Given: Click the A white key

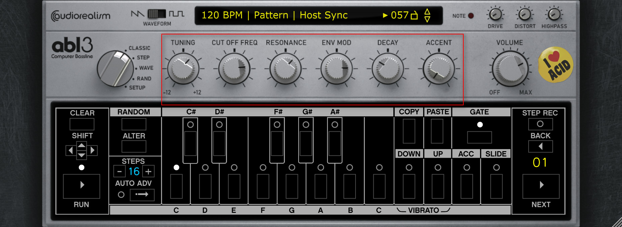Looking at the screenshot, I should [321, 186].
